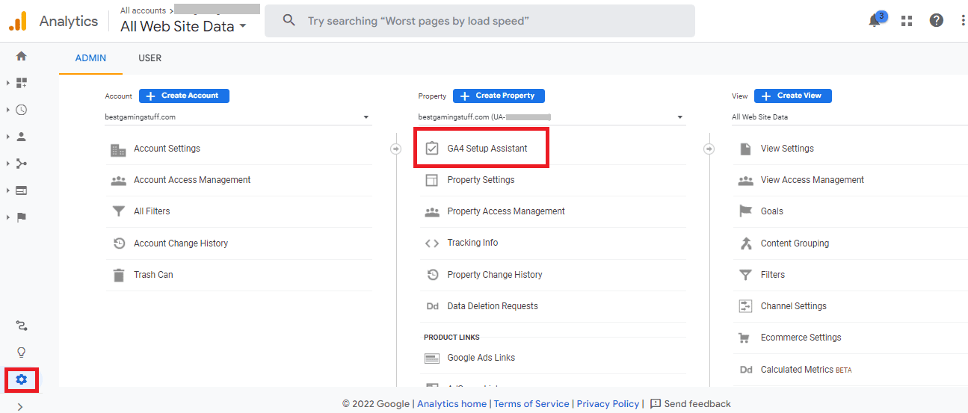Click the Account Settings building icon
Screen dimensions: 968x413
click(118, 149)
